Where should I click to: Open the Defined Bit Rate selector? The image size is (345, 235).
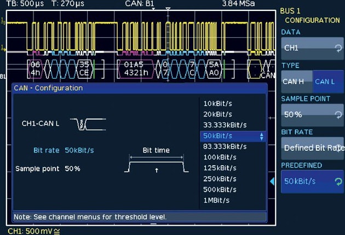coord(312,148)
